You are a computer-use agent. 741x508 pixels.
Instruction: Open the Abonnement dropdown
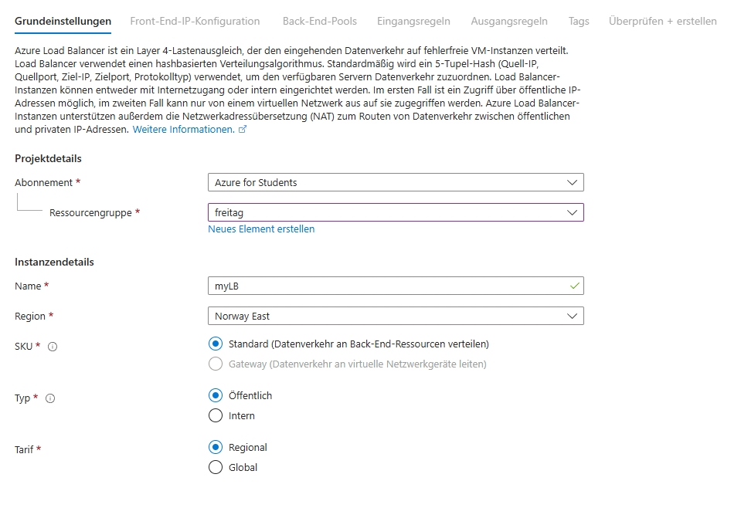[x=395, y=182]
